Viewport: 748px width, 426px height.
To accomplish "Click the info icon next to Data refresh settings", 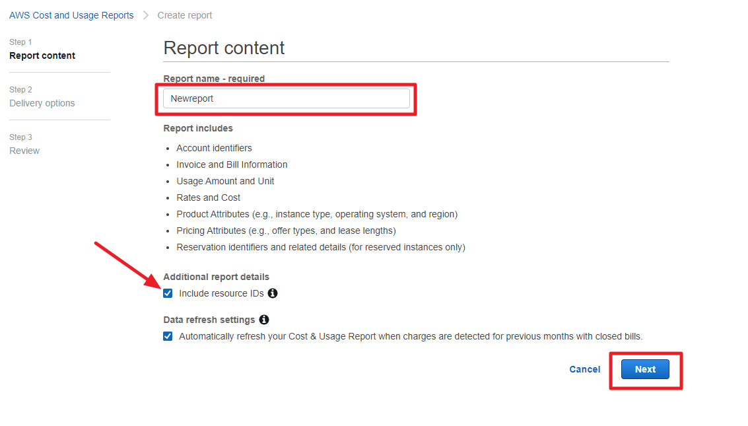I will [x=264, y=320].
